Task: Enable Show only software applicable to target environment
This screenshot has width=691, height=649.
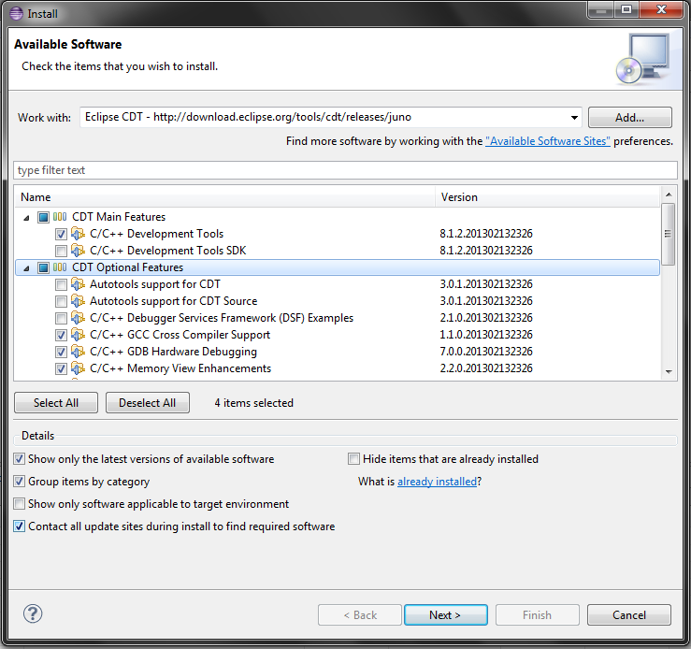Action: 19,504
